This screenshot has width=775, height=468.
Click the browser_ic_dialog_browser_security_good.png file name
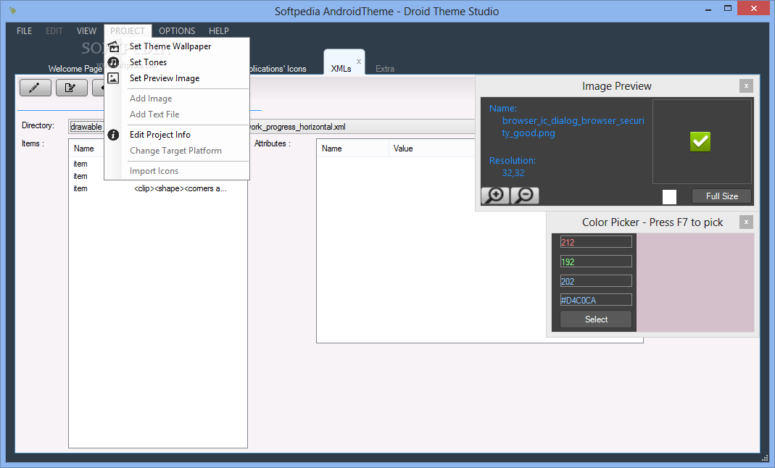tap(573, 127)
